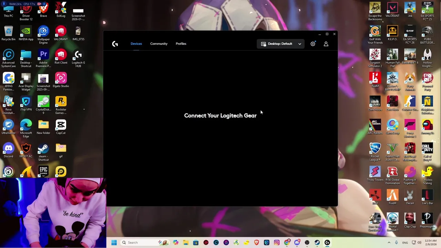Viewport: 441px width, 248px height.
Task: Select the Lossless Scaling desktop icon
Action: coord(427,176)
